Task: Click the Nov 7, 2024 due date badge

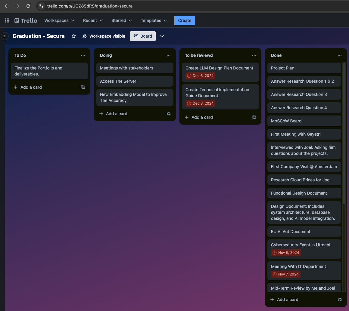Action: 285,274
